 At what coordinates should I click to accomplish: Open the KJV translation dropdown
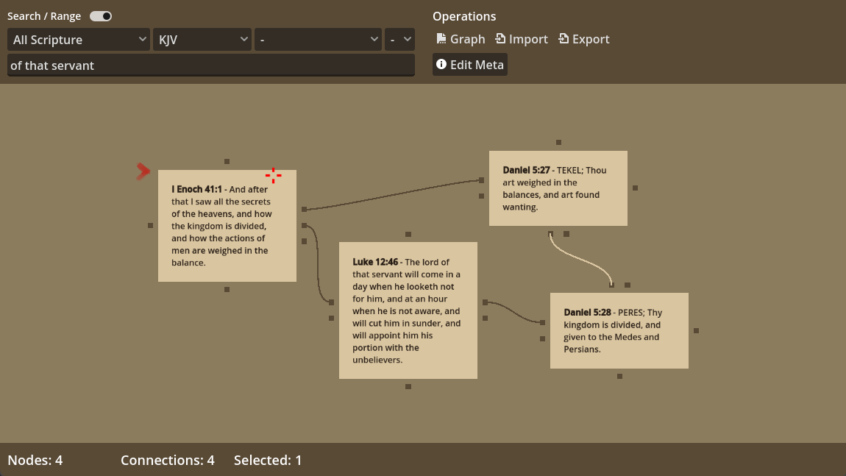[x=202, y=40]
